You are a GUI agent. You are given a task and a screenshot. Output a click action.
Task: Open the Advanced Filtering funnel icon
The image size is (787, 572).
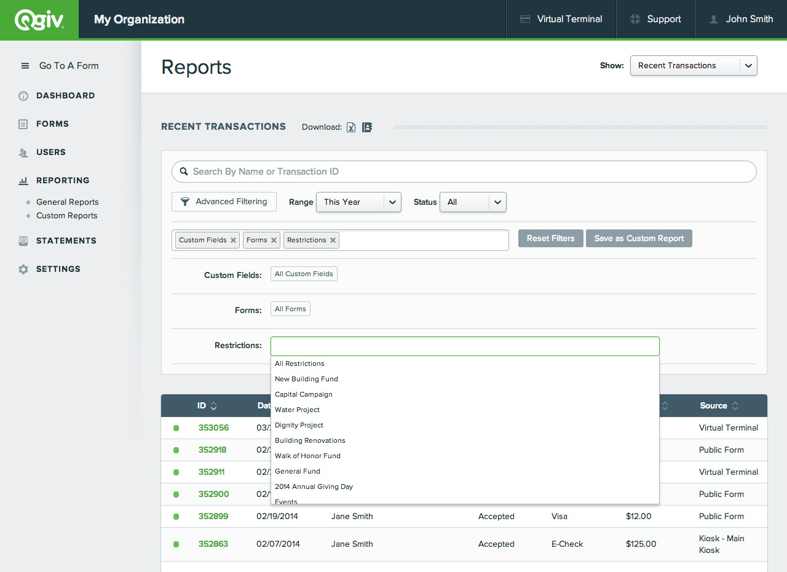click(x=185, y=202)
